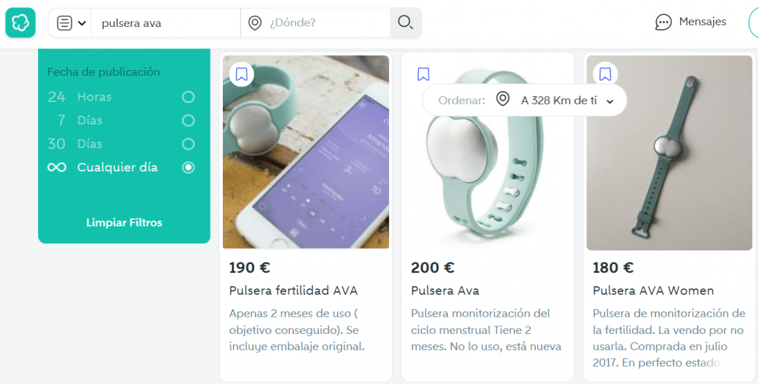
Task: Click the pulsera ava search field
Action: [165, 23]
